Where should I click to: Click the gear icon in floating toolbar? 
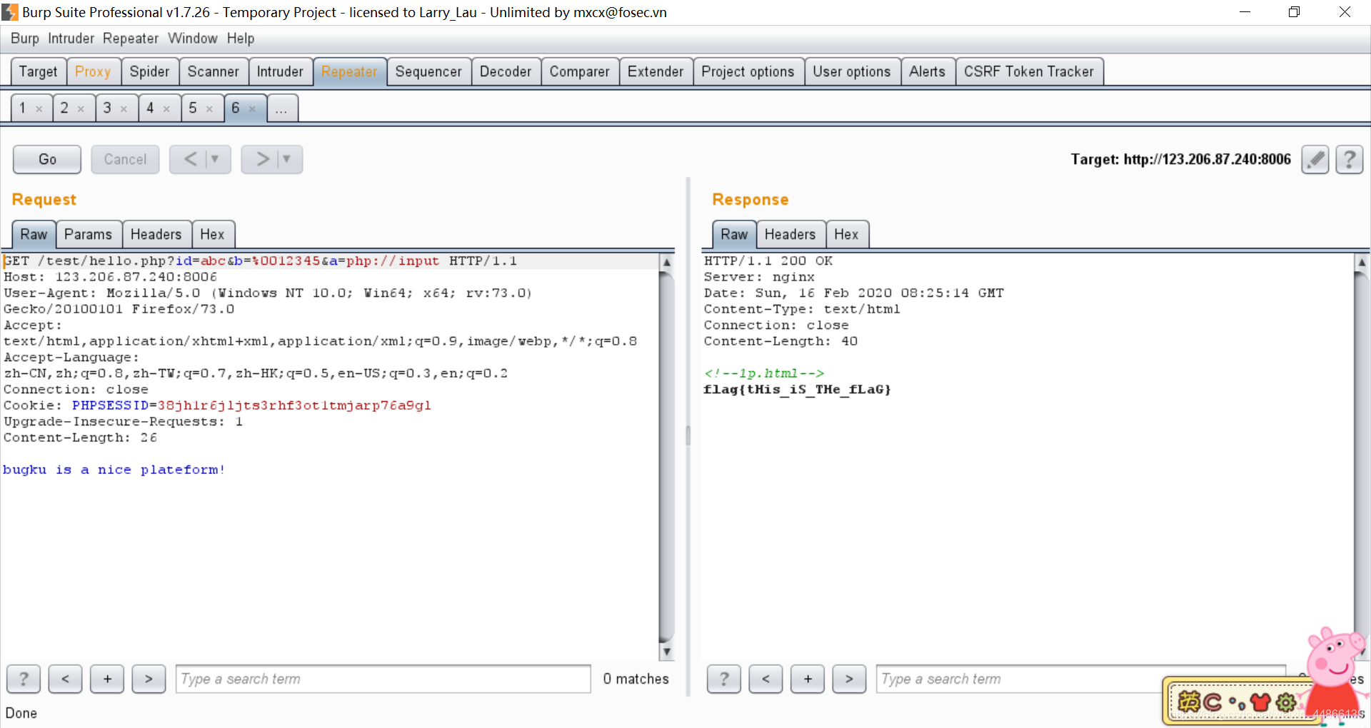tap(1286, 702)
